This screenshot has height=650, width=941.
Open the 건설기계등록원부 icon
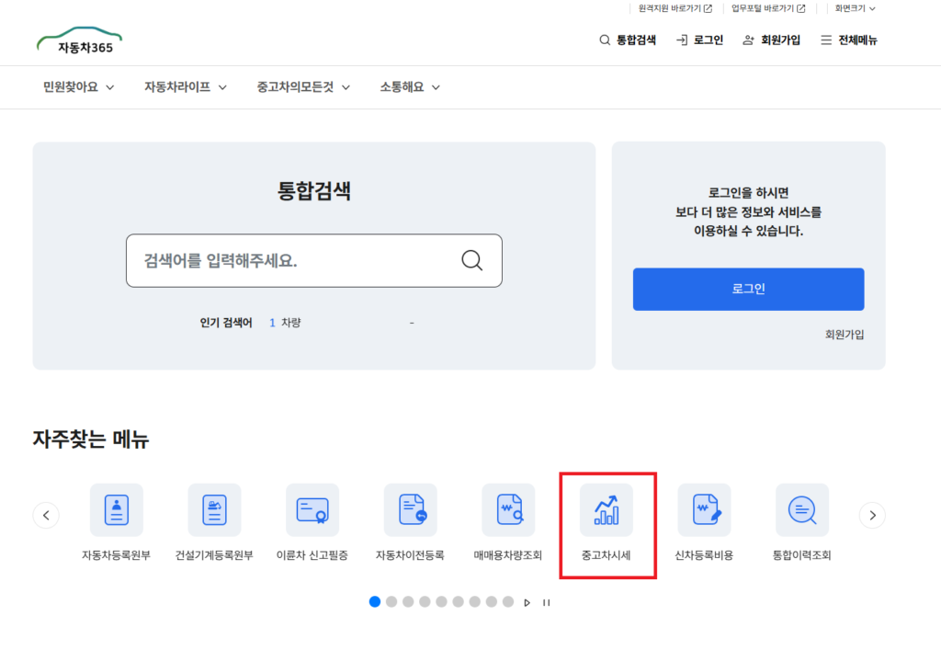click(x=214, y=510)
